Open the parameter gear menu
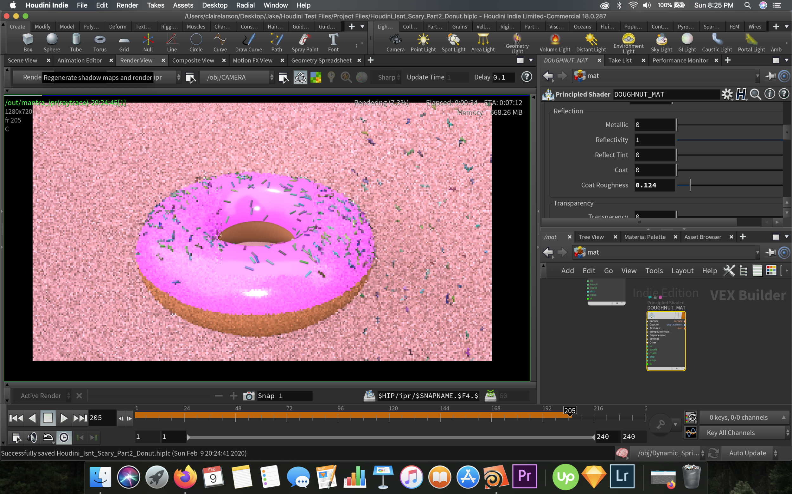The image size is (792, 494). [x=727, y=94]
